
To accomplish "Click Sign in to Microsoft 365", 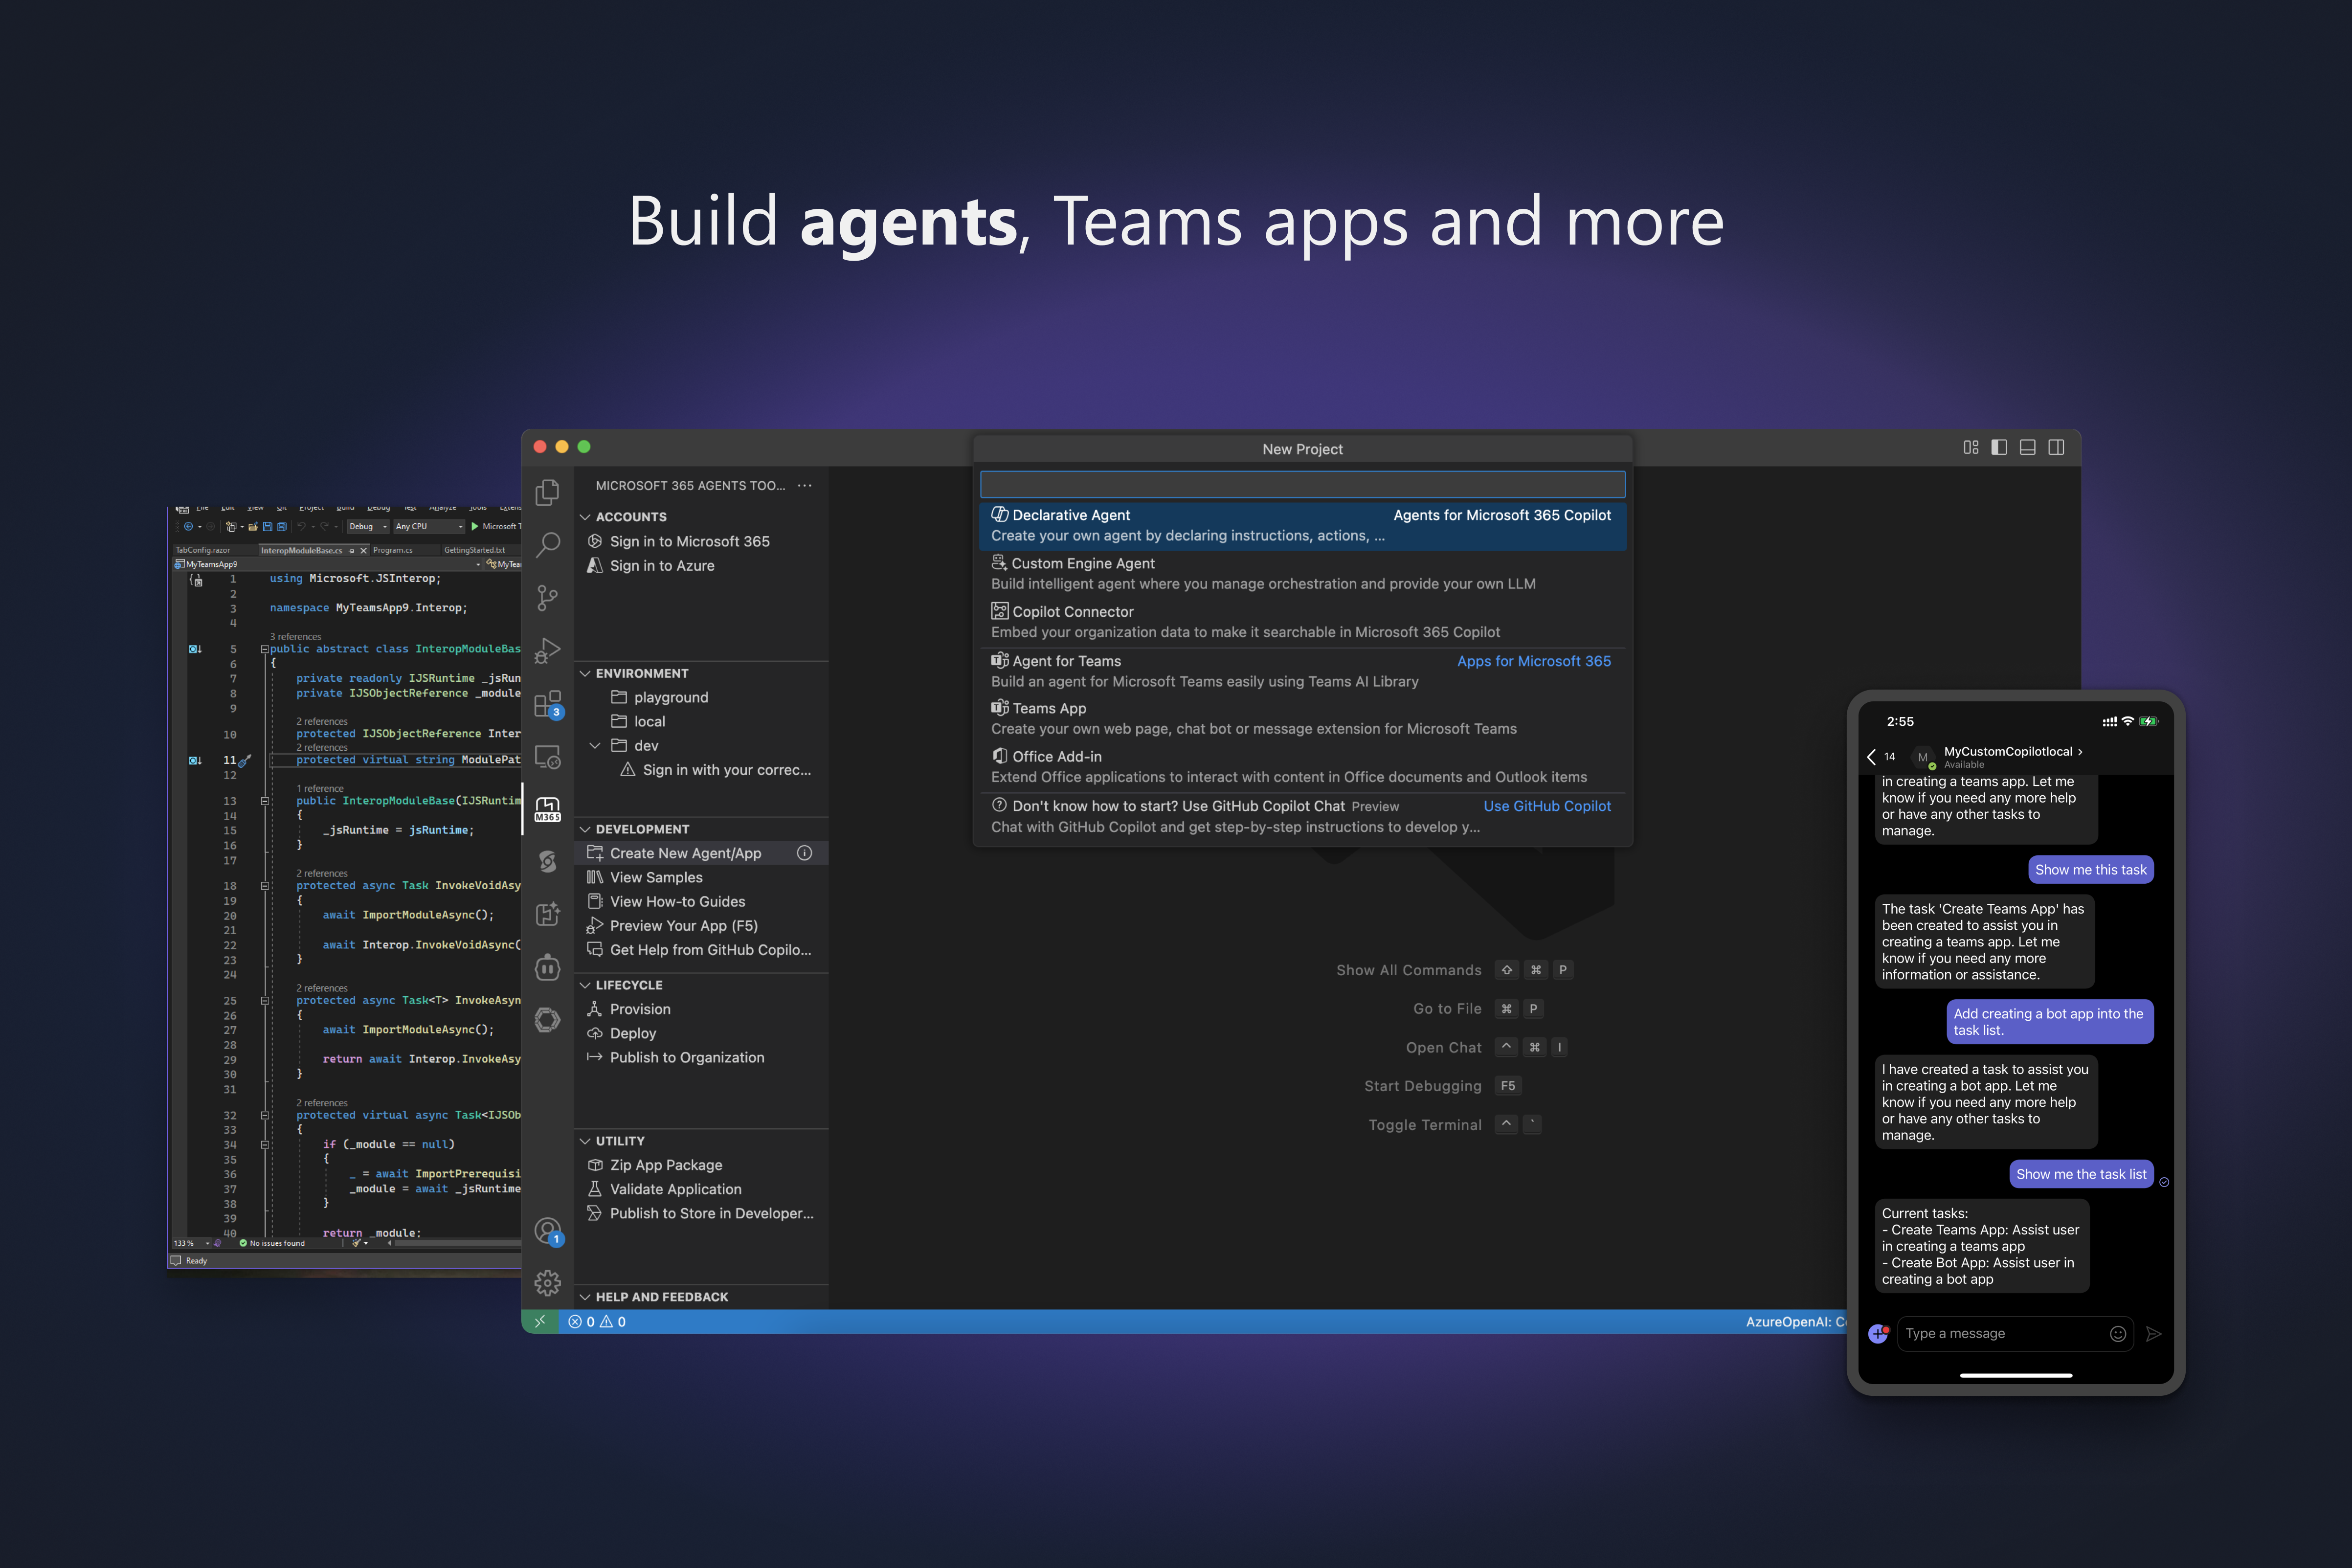I will coord(689,542).
